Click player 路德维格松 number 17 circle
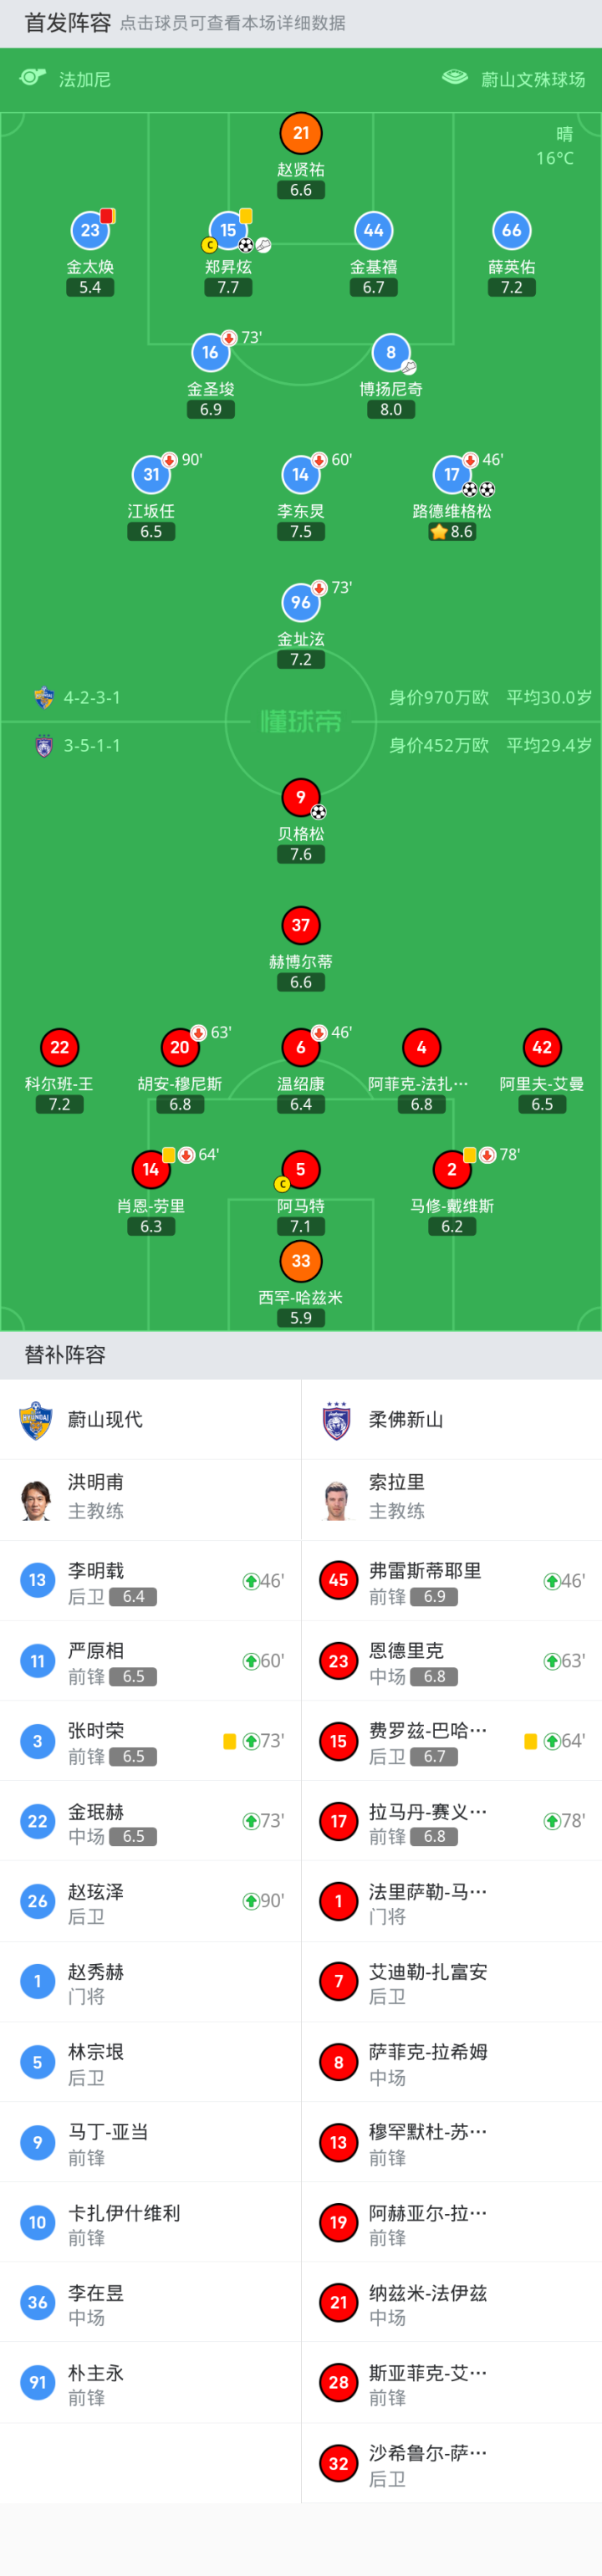602x2576 pixels. [x=452, y=475]
